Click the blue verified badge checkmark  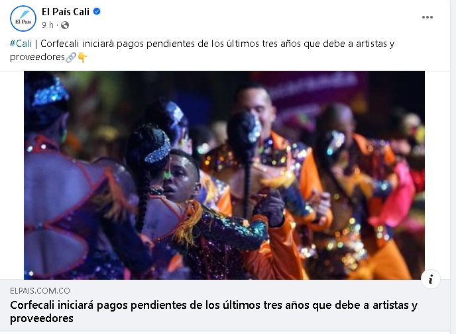[x=97, y=12]
